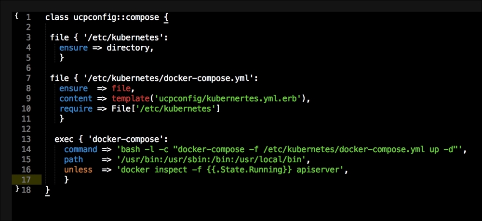Click the 'docker inspect' unless string
Screen dimensions: 482x221
pyautogui.click(x=230, y=170)
